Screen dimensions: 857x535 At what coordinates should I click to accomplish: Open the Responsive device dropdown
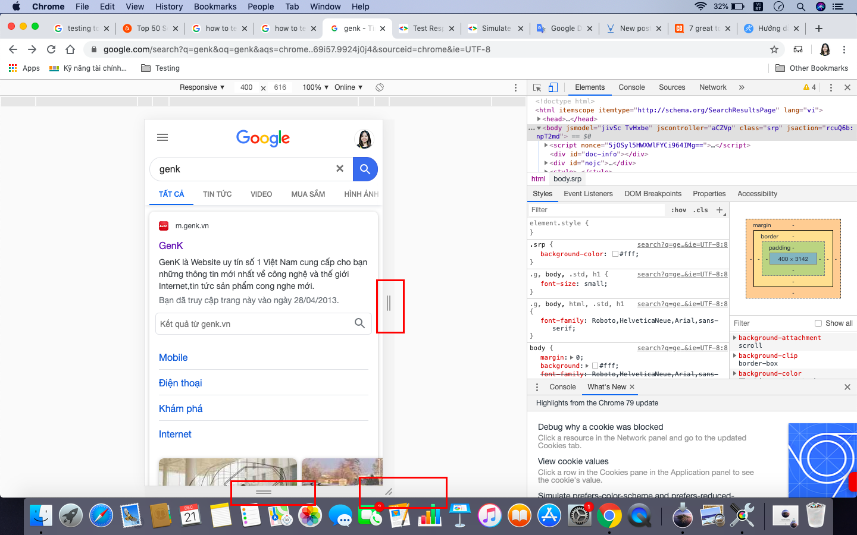tap(202, 87)
